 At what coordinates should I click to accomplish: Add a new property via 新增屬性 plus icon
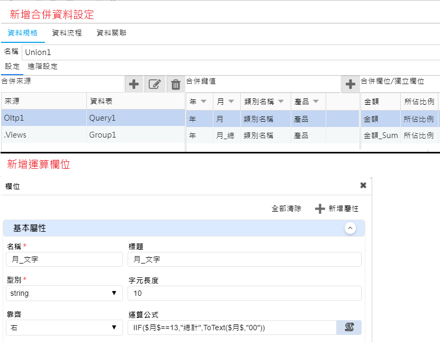coord(320,208)
